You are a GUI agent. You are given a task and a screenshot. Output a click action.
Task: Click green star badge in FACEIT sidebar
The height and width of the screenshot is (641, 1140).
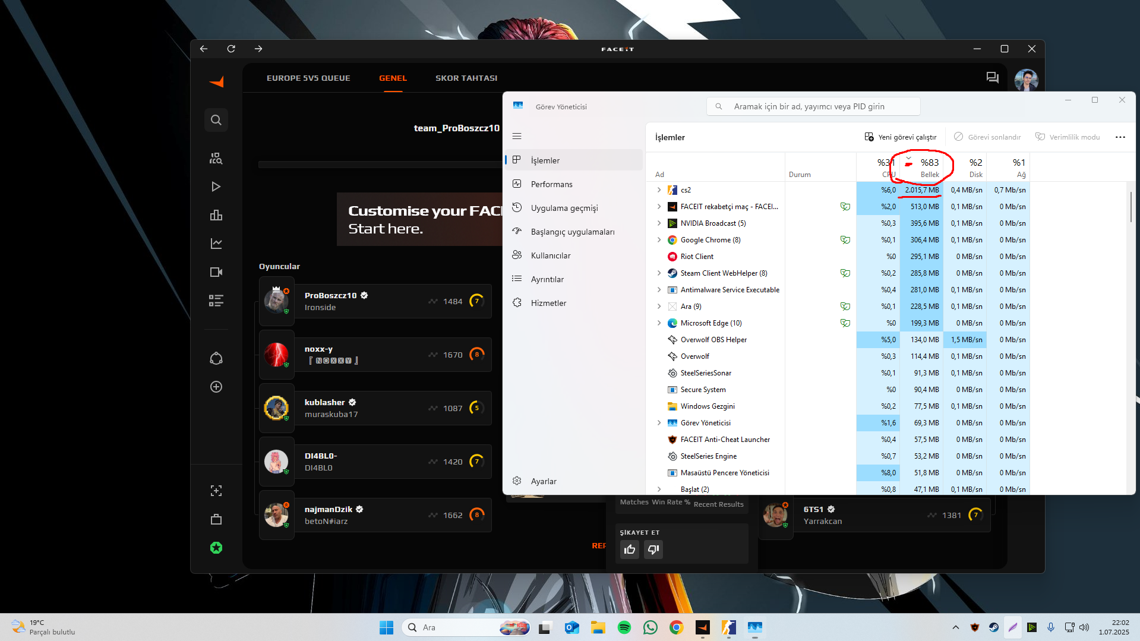click(216, 548)
